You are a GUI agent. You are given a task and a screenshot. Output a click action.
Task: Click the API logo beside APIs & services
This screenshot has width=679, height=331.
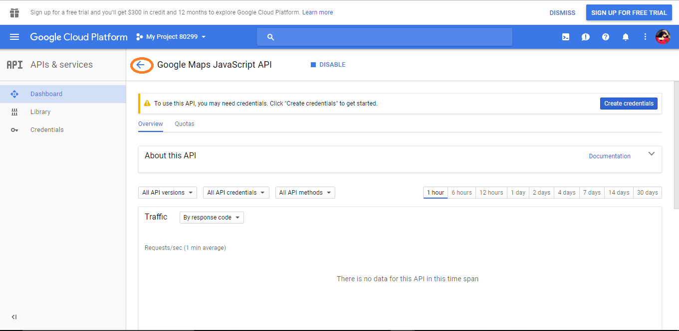coord(14,65)
